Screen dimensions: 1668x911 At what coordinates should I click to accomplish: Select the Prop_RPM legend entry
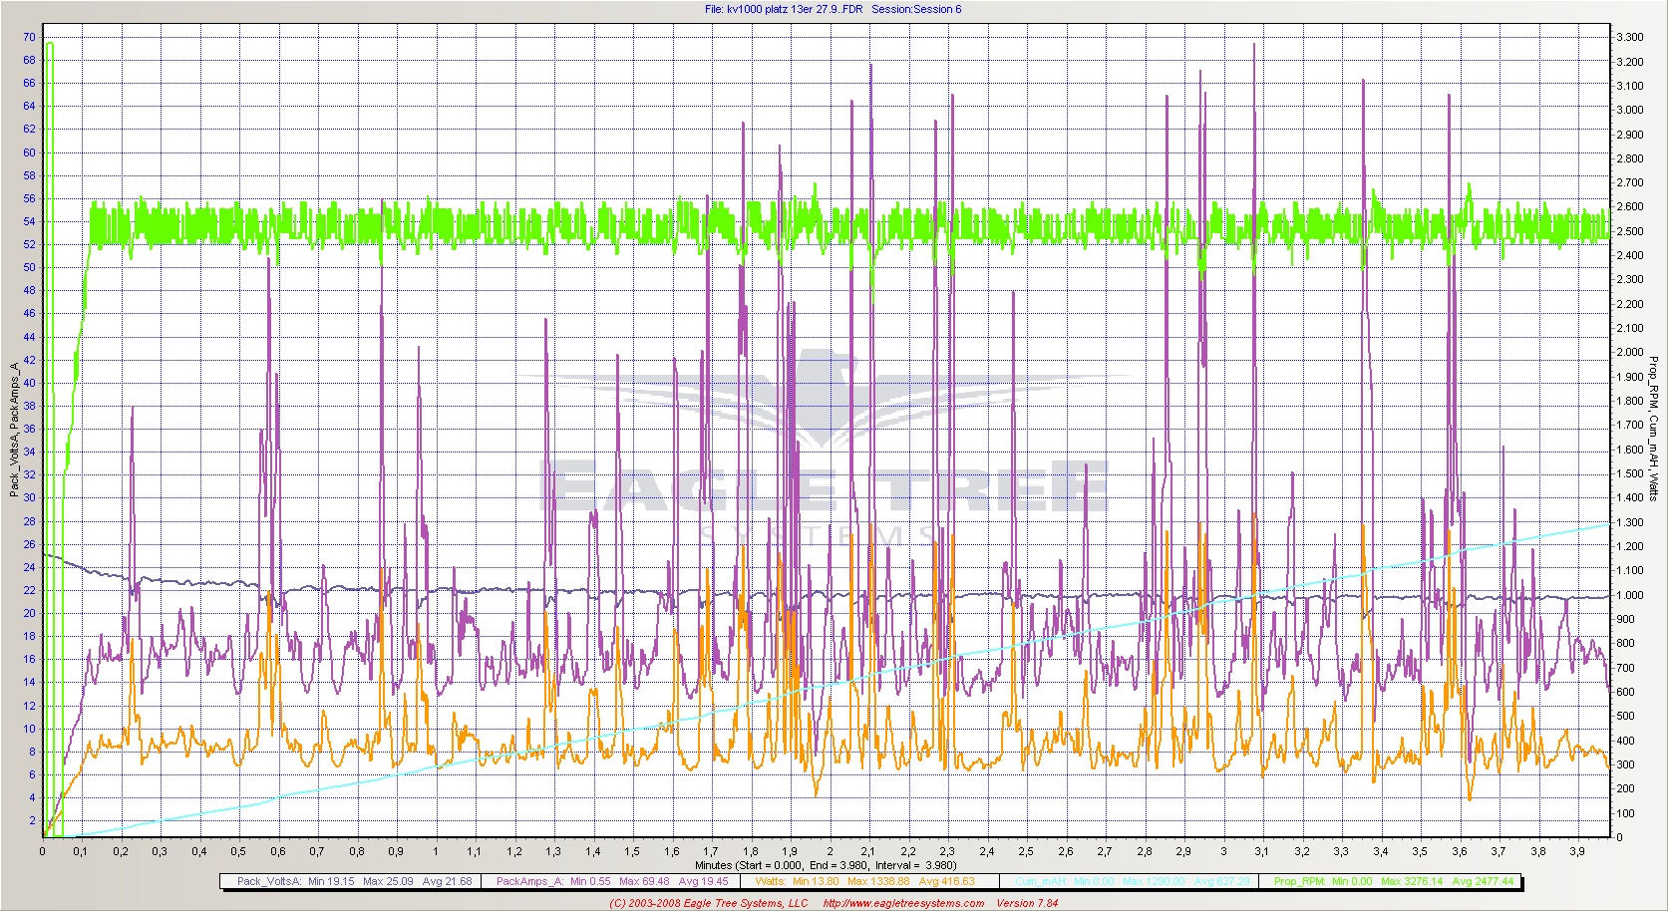[x=1392, y=881]
